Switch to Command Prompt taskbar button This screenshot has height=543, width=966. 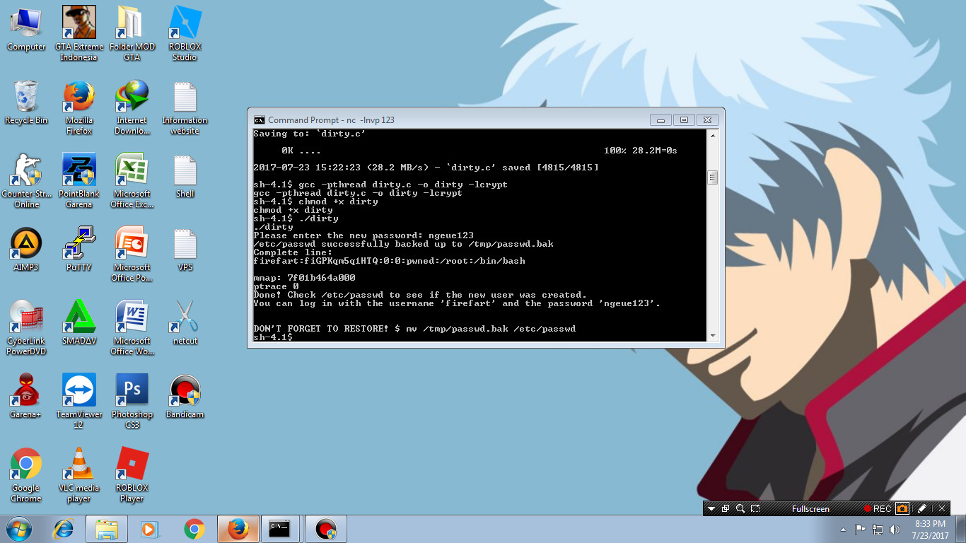(281, 529)
